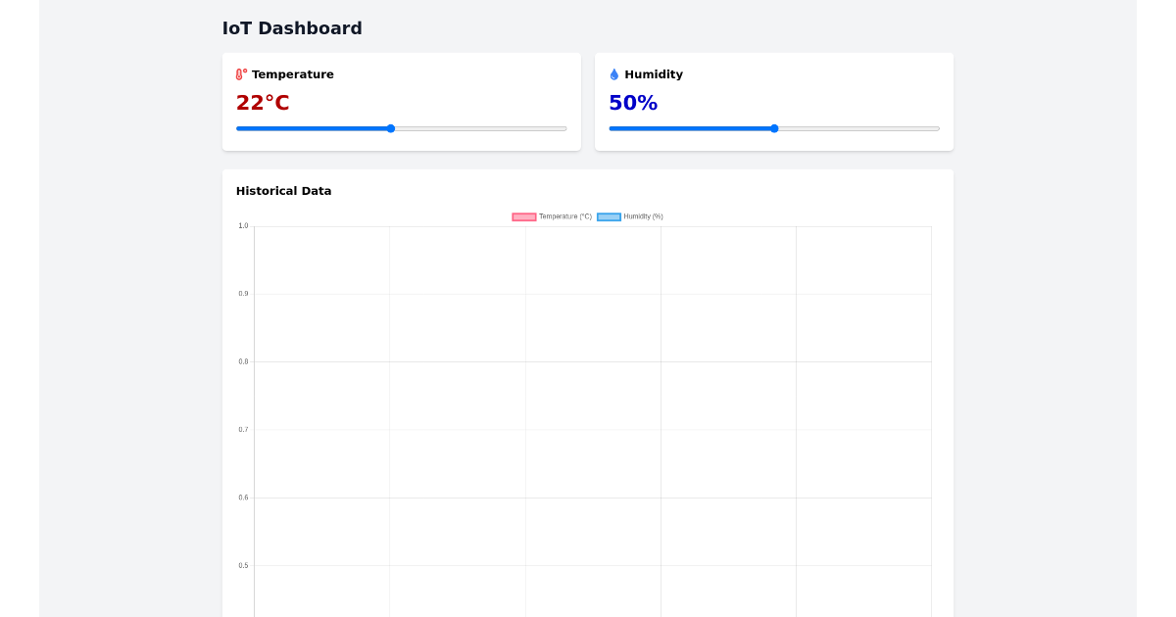Image resolution: width=1176 pixels, height=617 pixels.
Task: Click inside the historical data chart grid
Action: click(588, 411)
